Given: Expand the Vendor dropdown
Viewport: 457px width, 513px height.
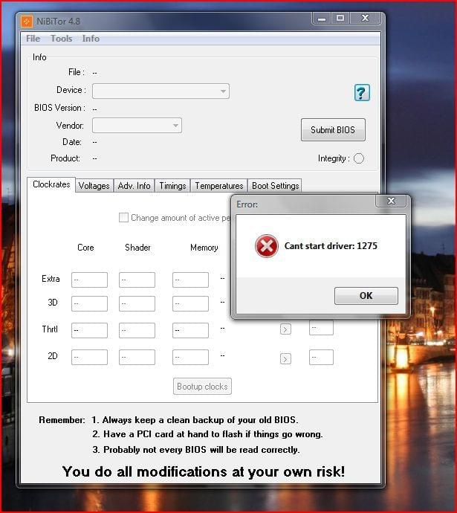Looking at the screenshot, I should coord(137,126).
